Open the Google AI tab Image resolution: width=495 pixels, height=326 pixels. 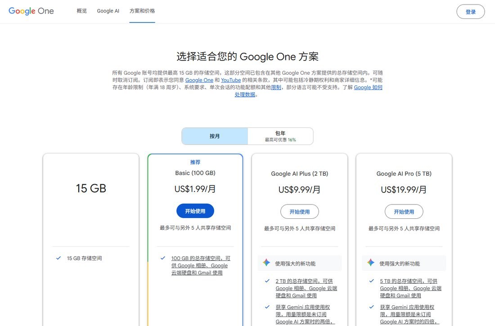[x=108, y=11]
